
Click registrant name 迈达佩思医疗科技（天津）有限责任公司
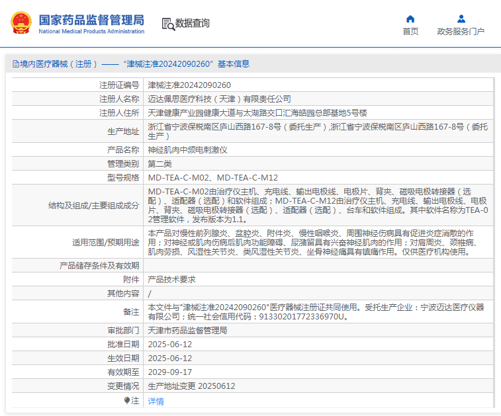pos(219,99)
